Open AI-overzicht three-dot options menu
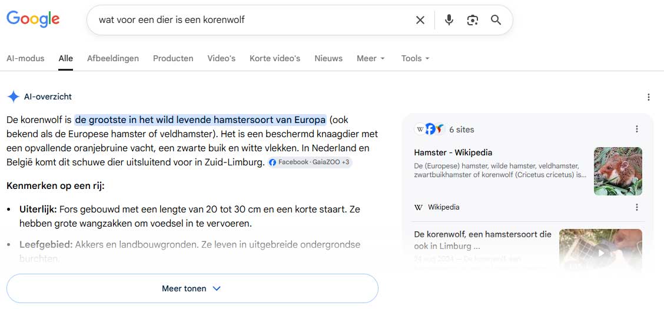 648,97
